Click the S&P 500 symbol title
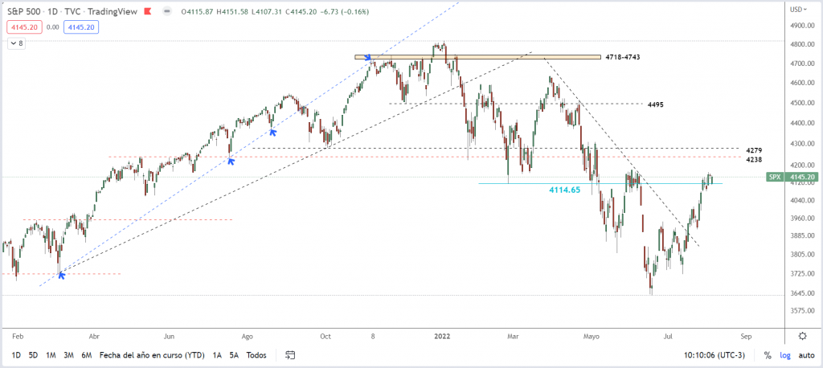Screen dimensions: 823x368 pyautogui.click(x=25, y=12)
